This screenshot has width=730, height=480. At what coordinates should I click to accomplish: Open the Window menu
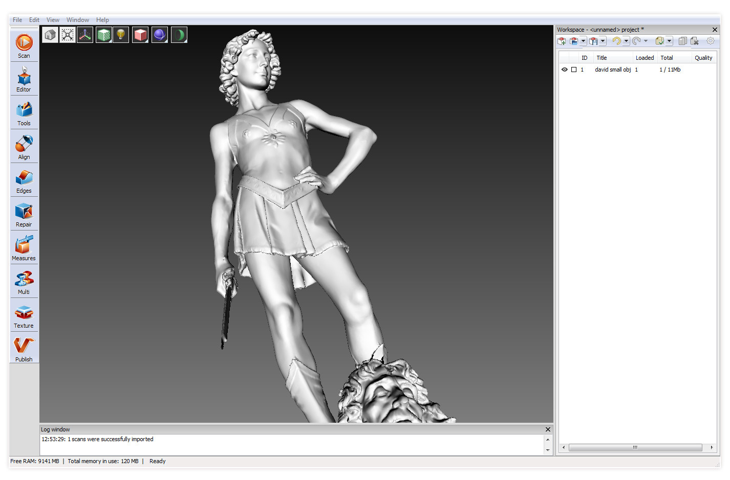(77, 20)
